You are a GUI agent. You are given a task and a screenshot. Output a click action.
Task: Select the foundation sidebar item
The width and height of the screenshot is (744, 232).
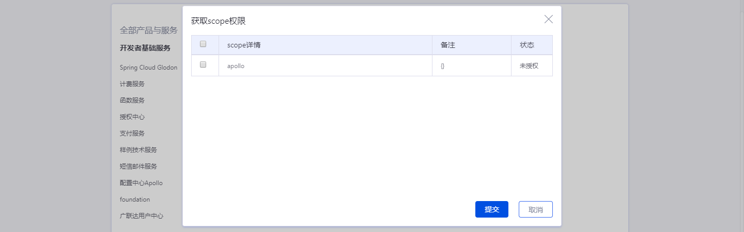coord(135,200)
